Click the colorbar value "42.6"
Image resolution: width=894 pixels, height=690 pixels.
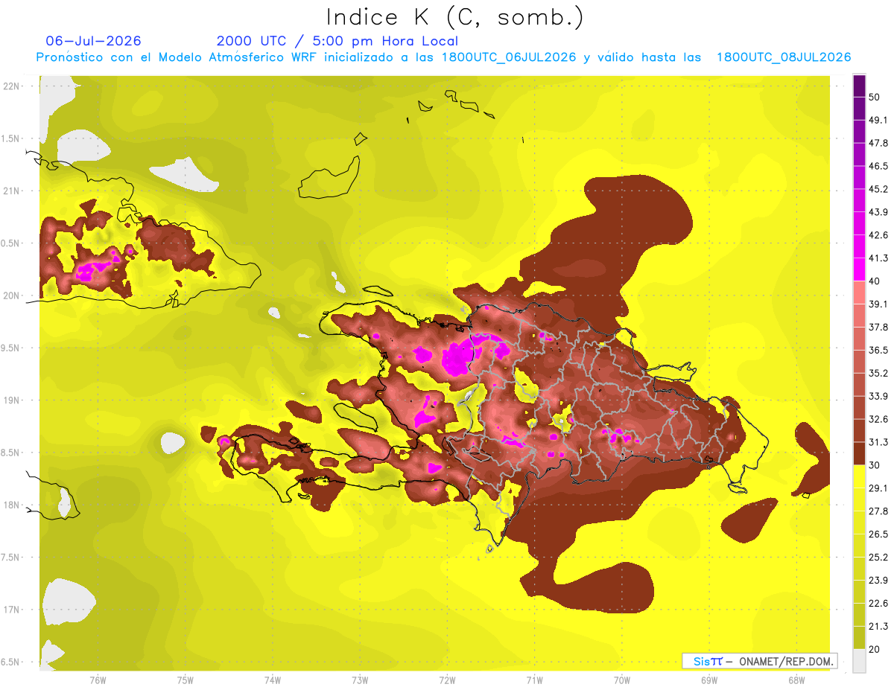(x=878, y=235)
